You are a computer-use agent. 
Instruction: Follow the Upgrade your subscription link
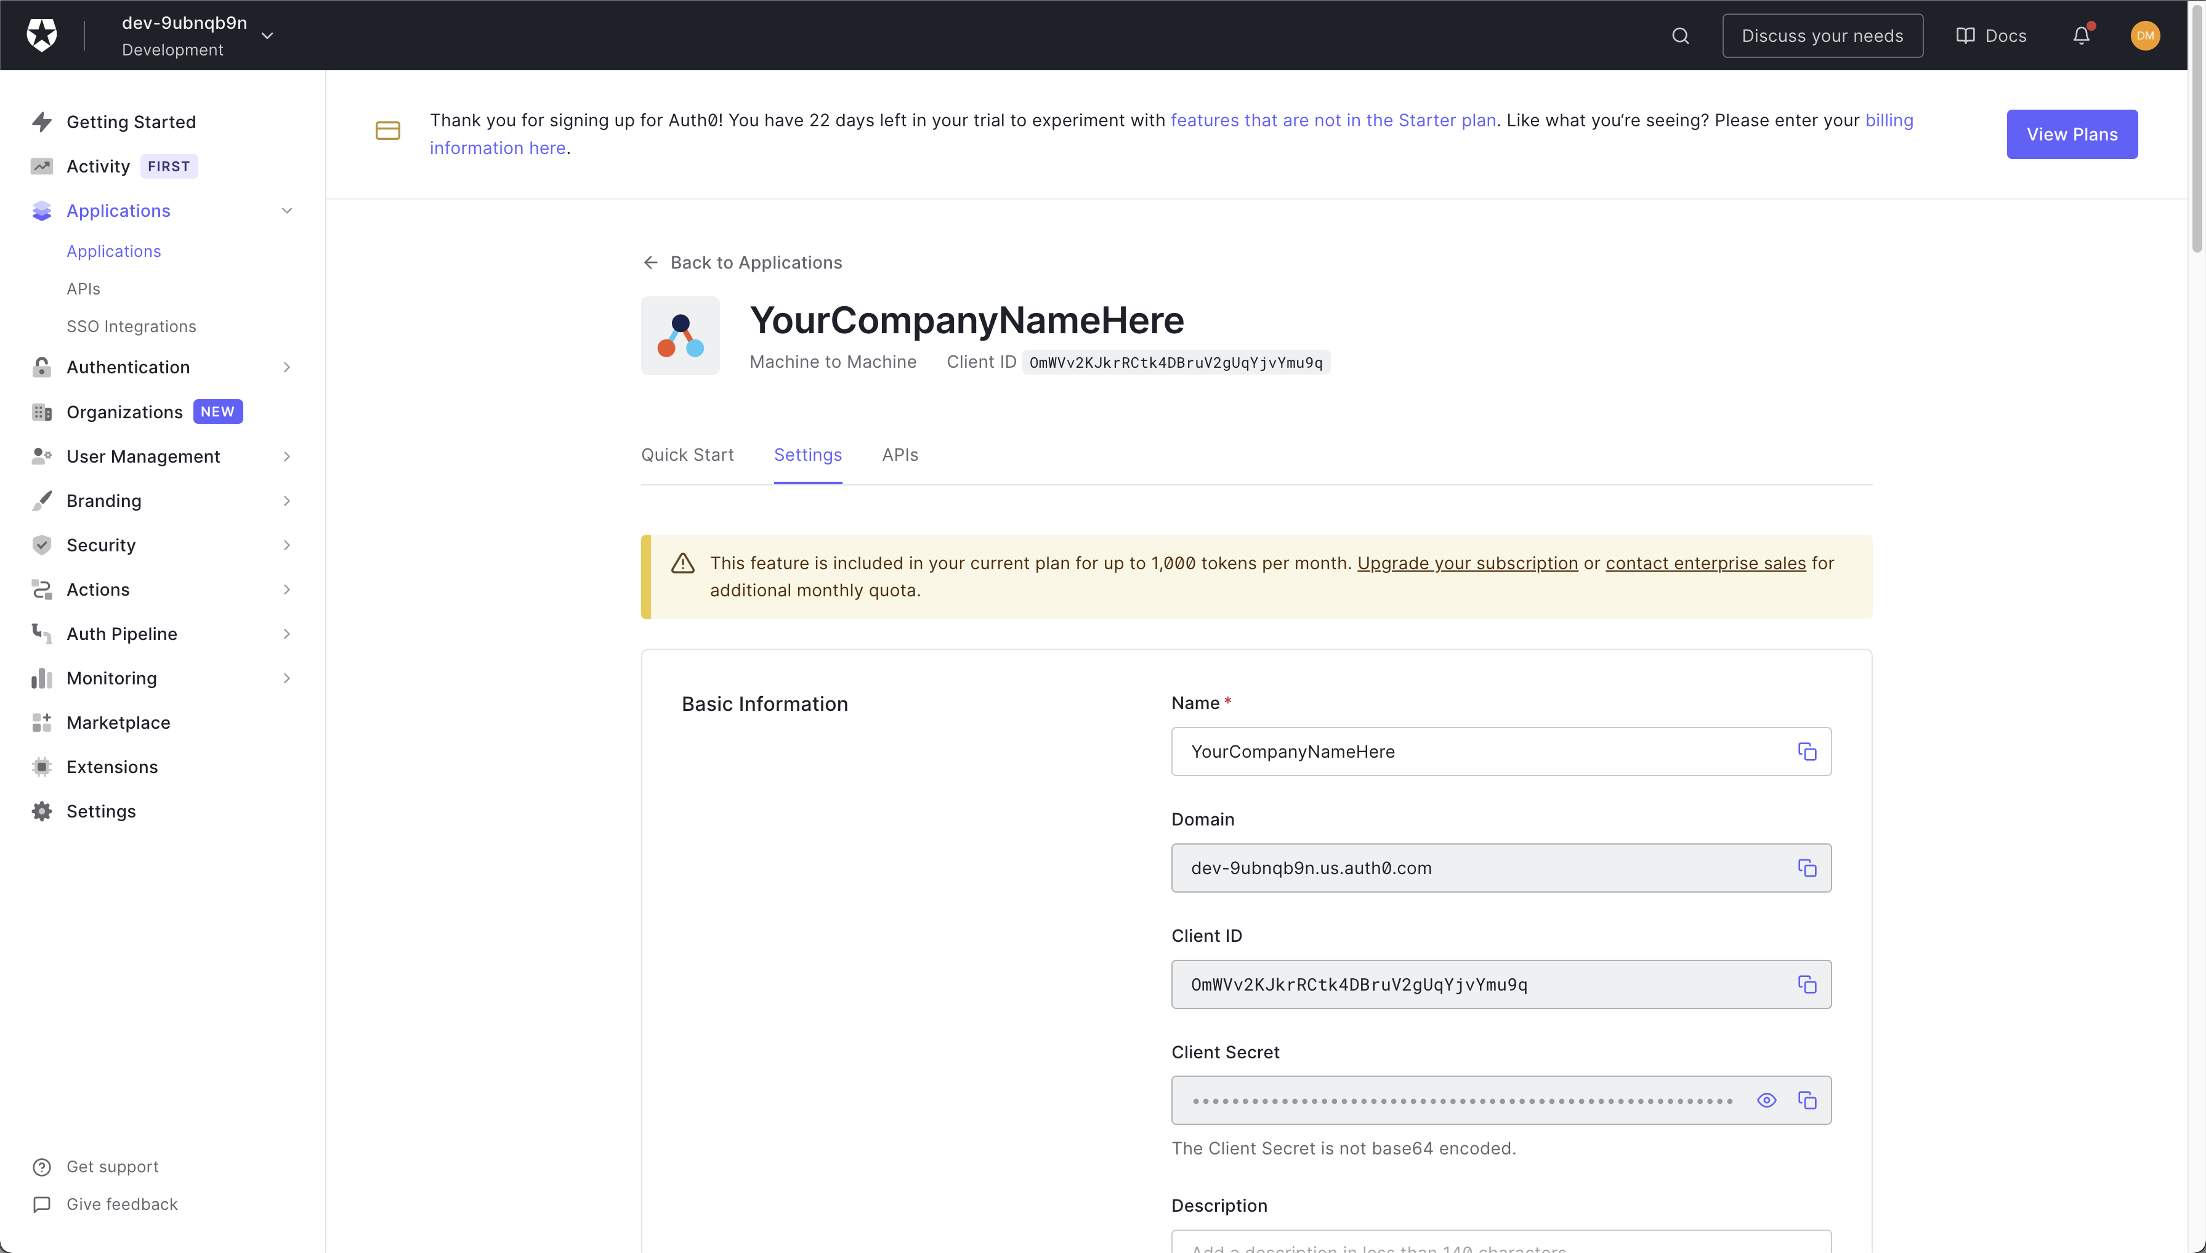point(1467,564)
